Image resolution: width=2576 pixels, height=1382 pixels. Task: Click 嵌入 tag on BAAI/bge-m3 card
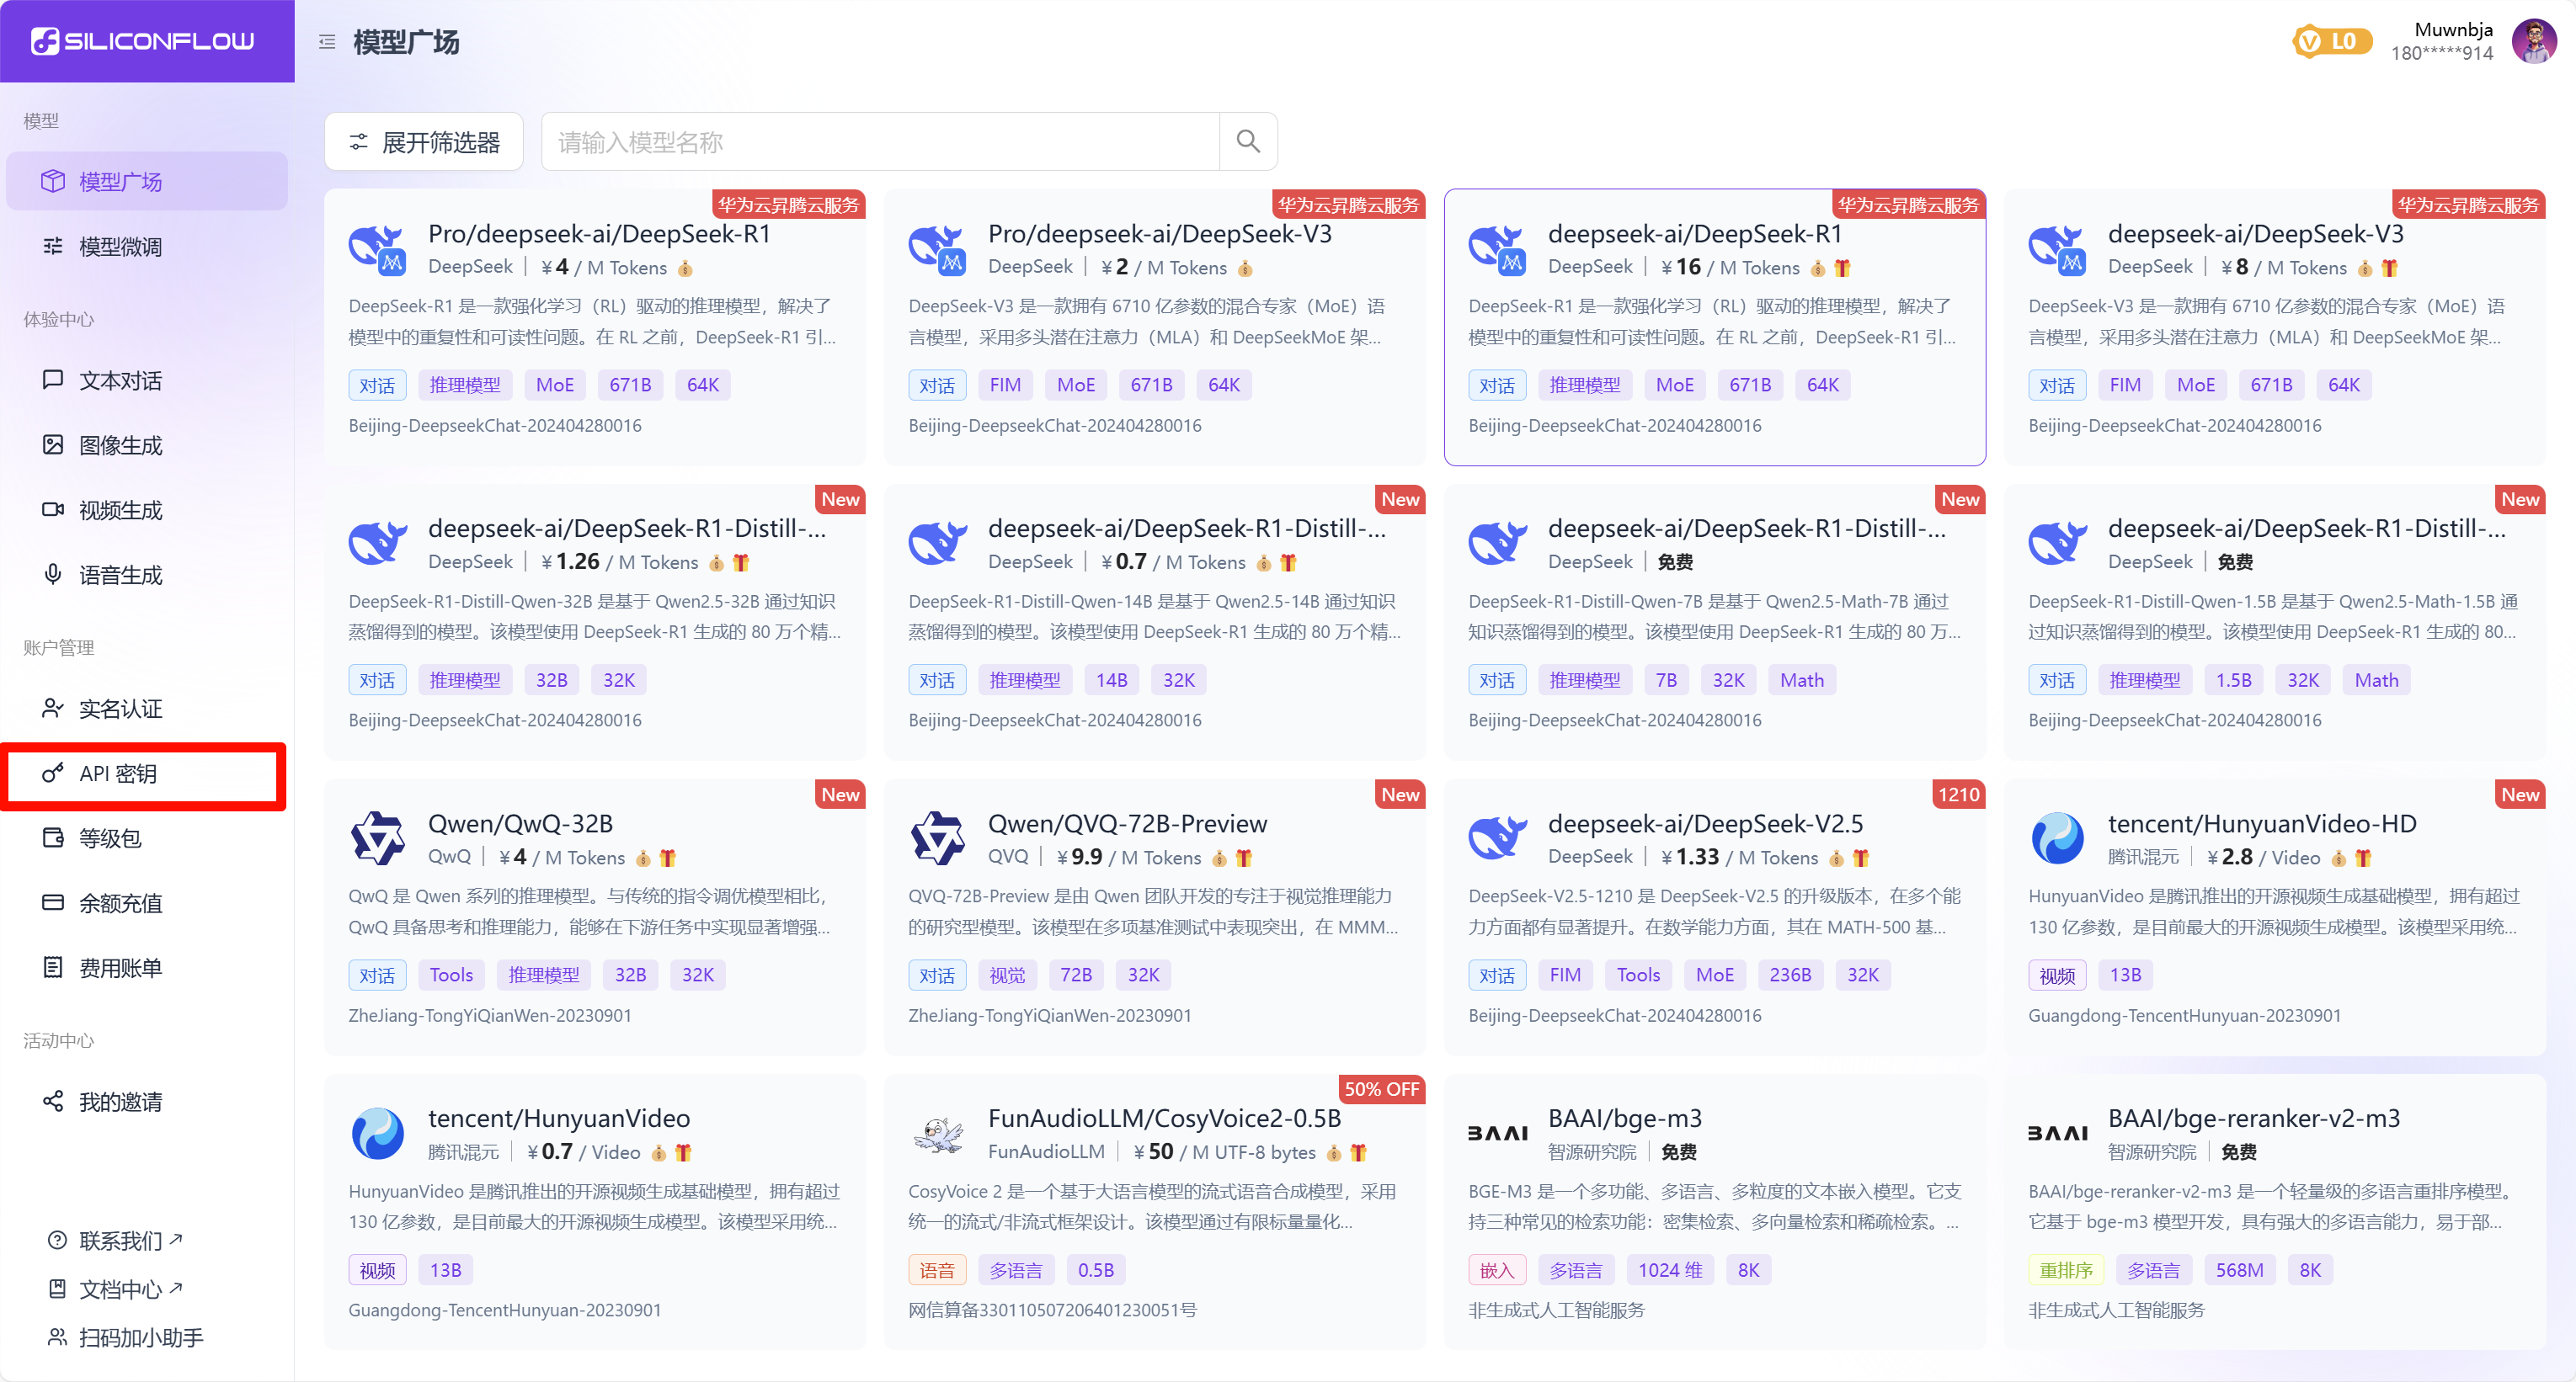1497,1270
